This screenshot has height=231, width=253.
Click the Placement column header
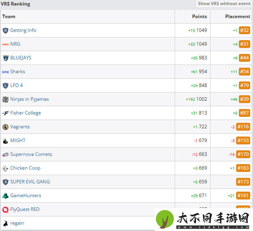click(238, 17)
